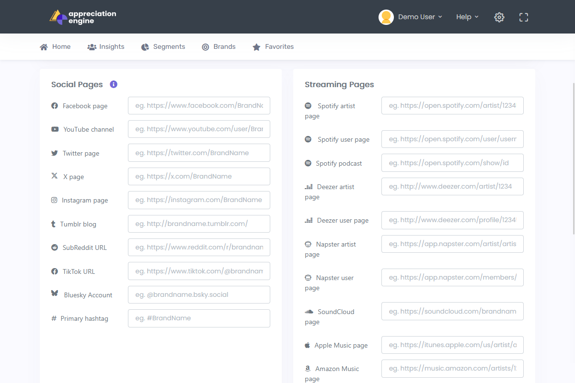Click the Instagram page icon
Viewport: 575px width, 383px height.
tap(54, 200)
